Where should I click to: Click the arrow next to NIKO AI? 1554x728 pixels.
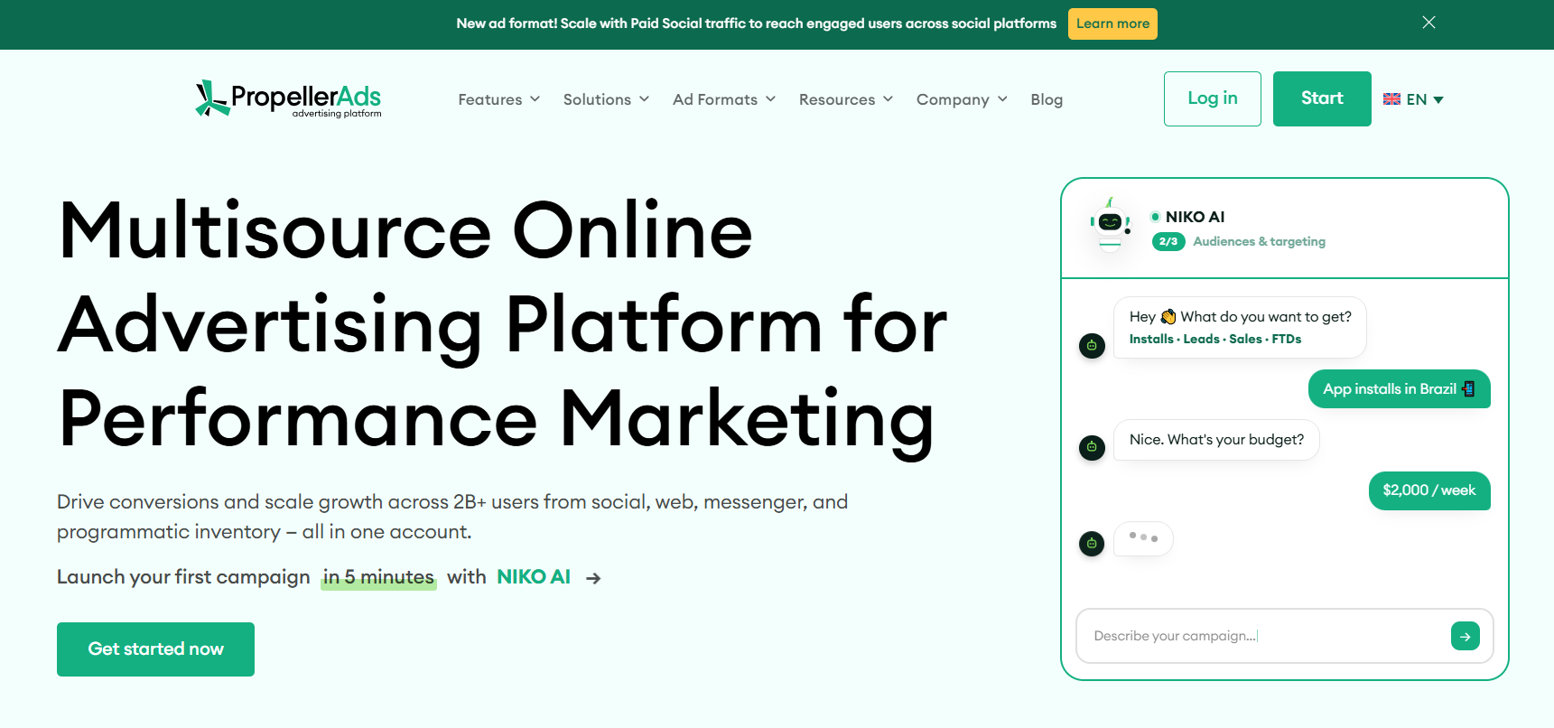(593, 578)
